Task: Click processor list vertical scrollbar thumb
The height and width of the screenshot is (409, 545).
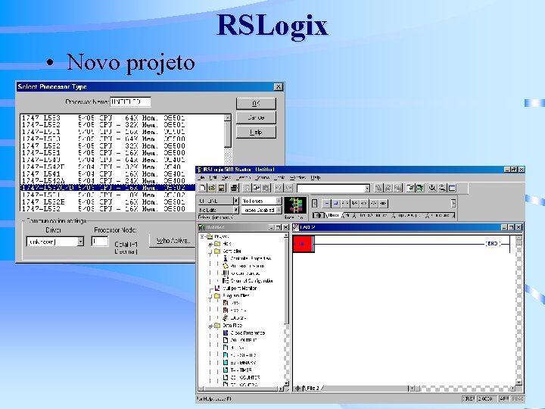Action: [x=228, y=134]
